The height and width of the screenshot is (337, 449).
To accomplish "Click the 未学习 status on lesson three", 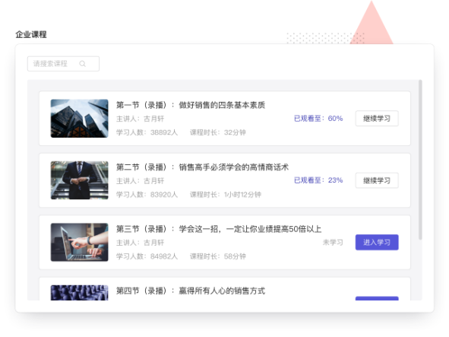I will point(333,243).
